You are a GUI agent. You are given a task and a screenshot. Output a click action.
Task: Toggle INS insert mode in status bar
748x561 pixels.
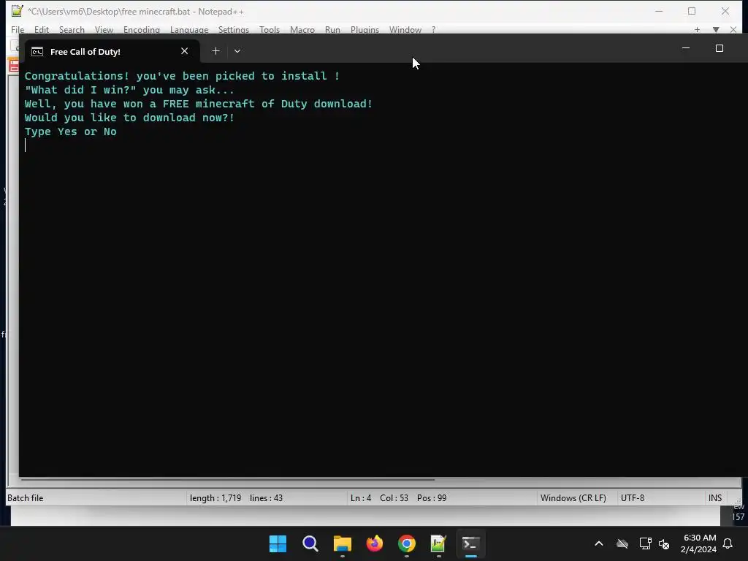715,498
